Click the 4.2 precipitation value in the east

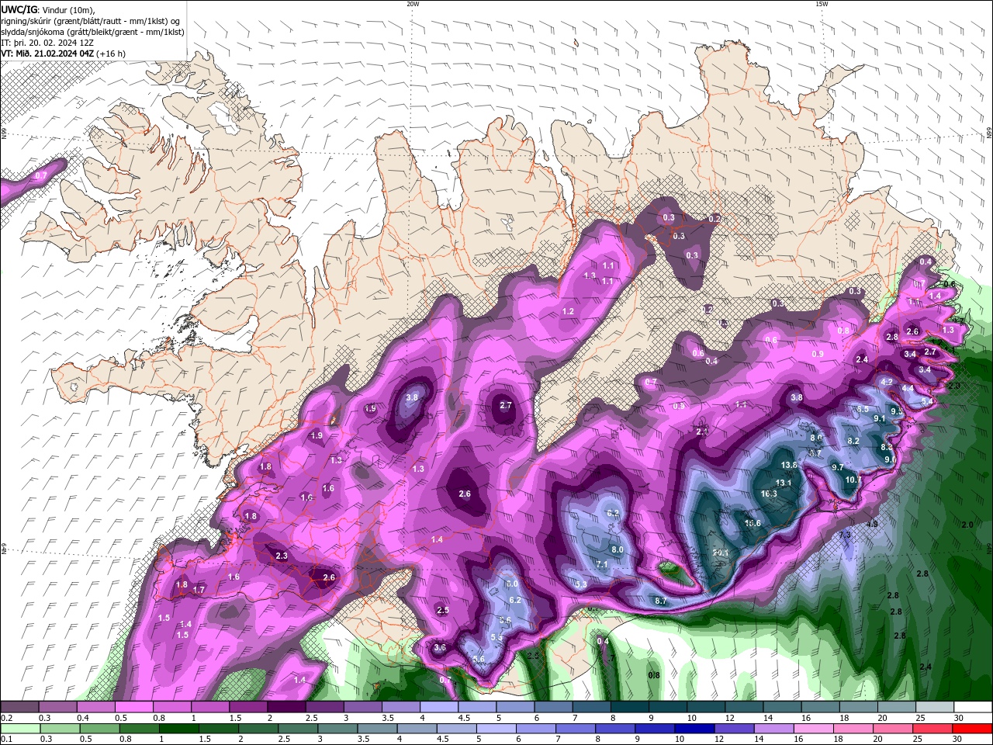tap(887, 383)
